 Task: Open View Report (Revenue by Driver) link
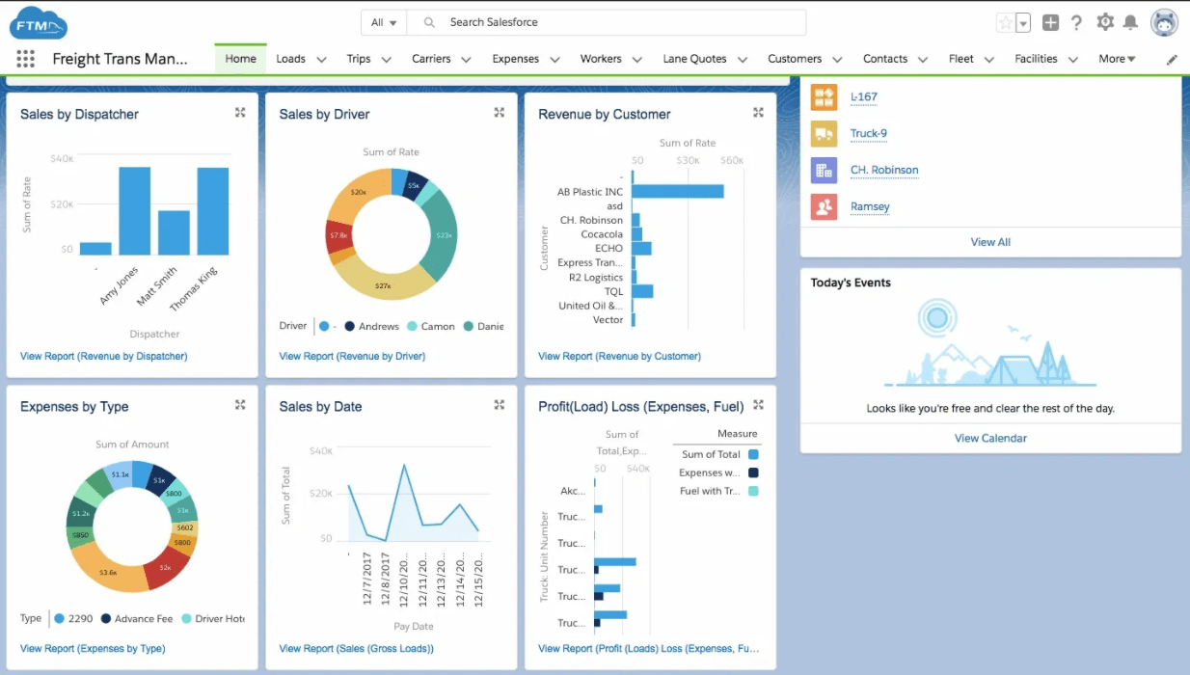[x=352, y=356]
